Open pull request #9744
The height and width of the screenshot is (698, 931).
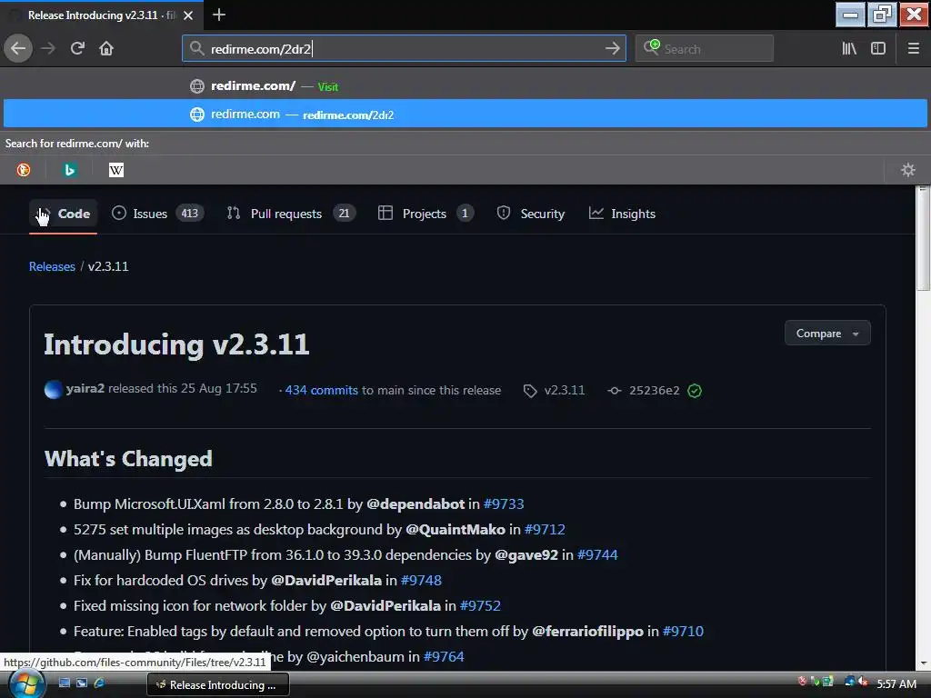pos(597,555)
